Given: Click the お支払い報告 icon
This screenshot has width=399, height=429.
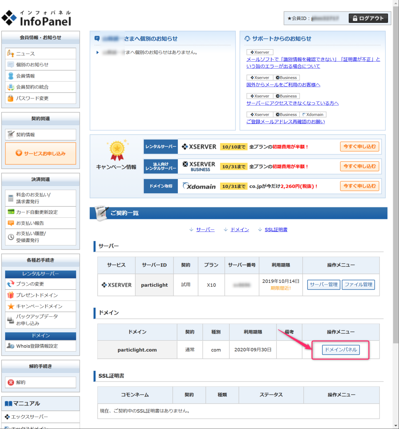Looking at the screenshot, I should (x=11, y=223).
